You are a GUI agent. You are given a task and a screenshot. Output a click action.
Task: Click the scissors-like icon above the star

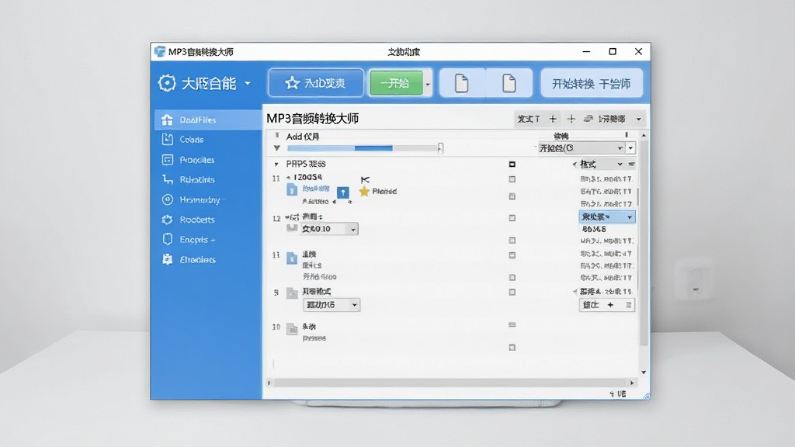pos(365,179)
